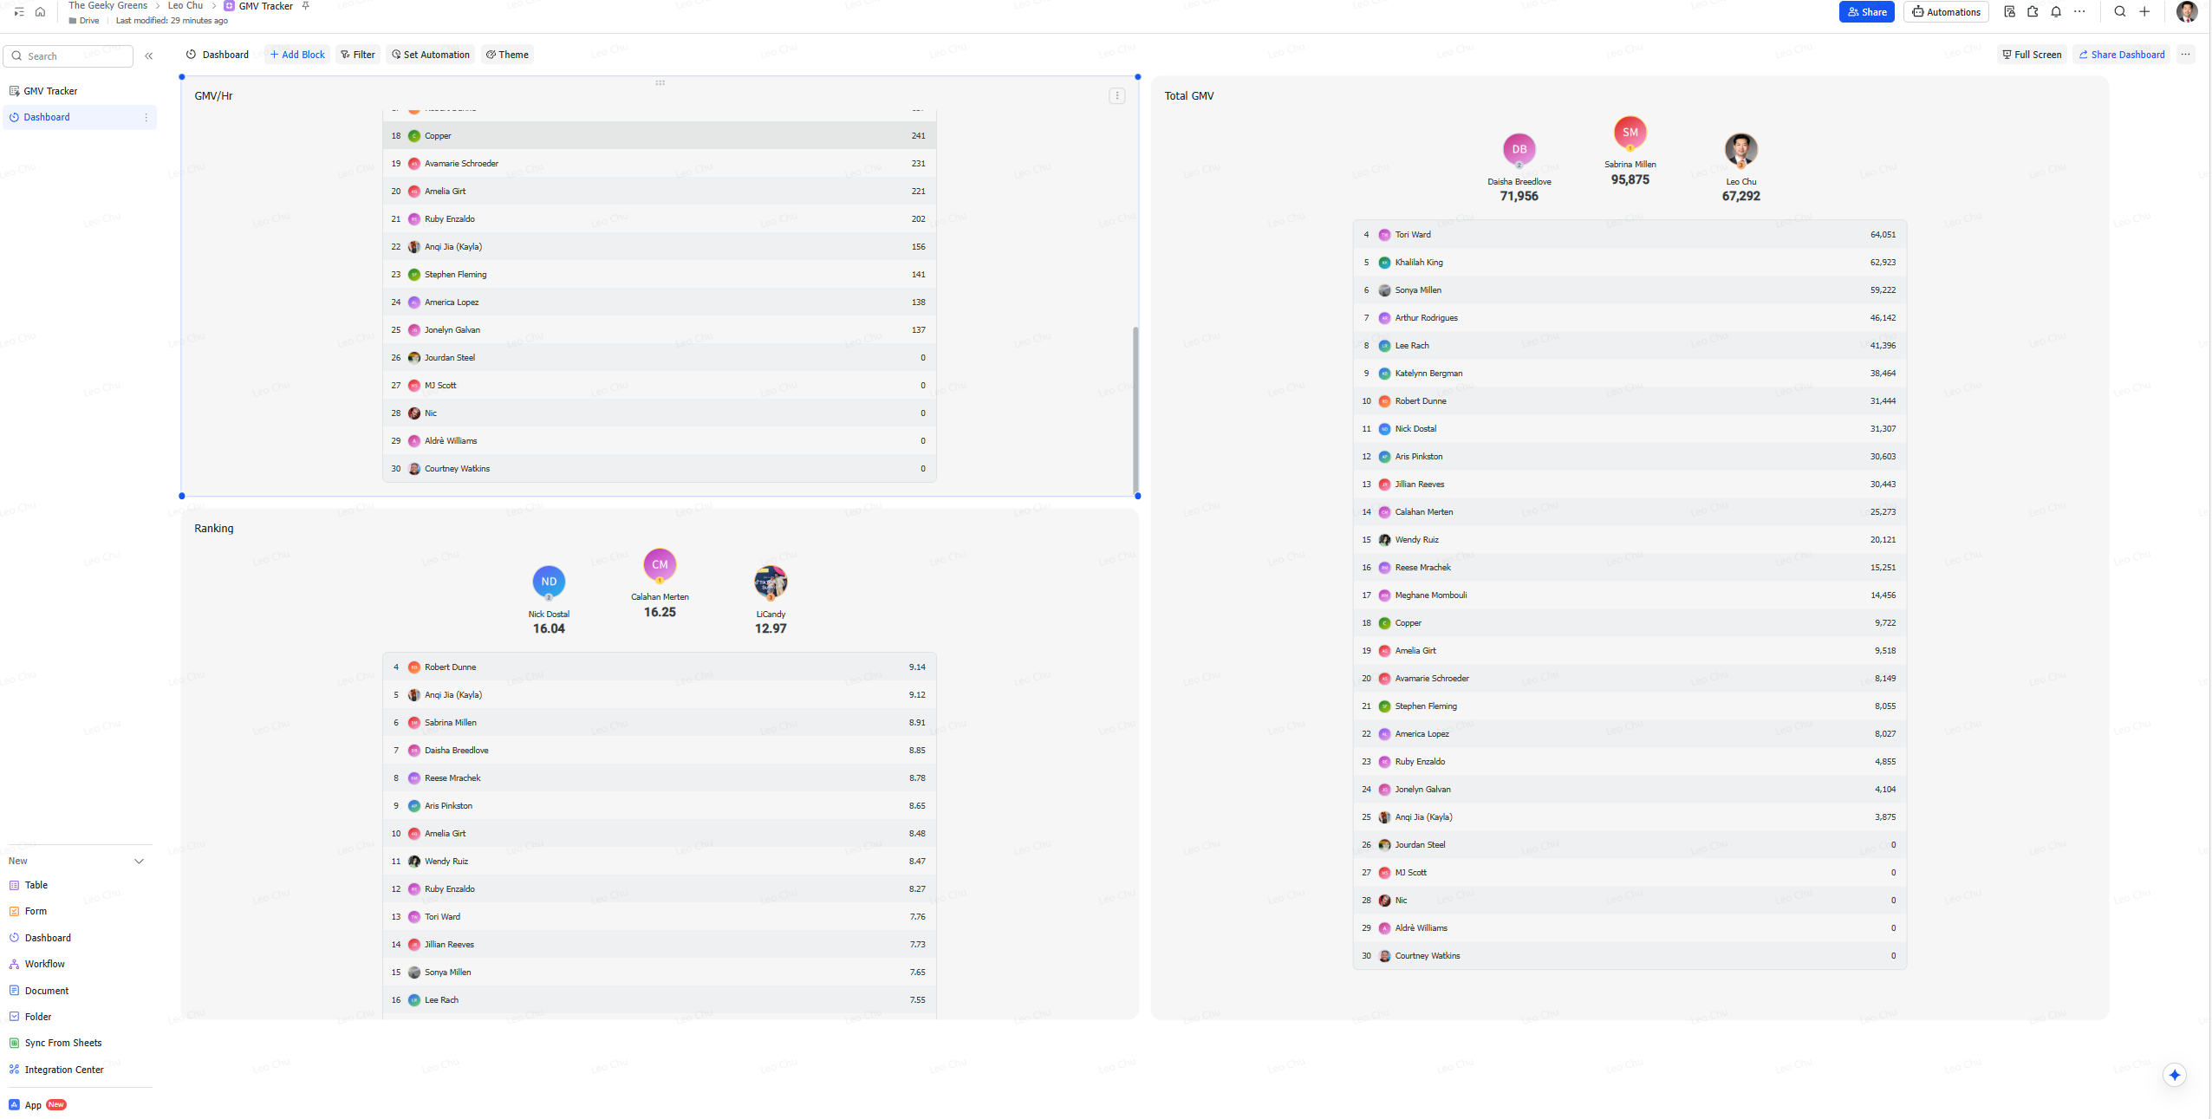Screen dimensions: 2212x1119
Task: Click the plus icon to create new
Action: coord(2144,12)
